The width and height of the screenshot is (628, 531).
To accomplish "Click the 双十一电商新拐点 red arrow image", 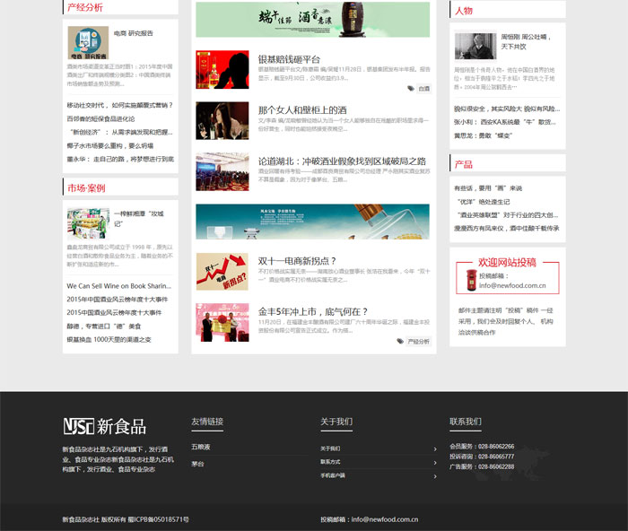I will click(222, 271).
